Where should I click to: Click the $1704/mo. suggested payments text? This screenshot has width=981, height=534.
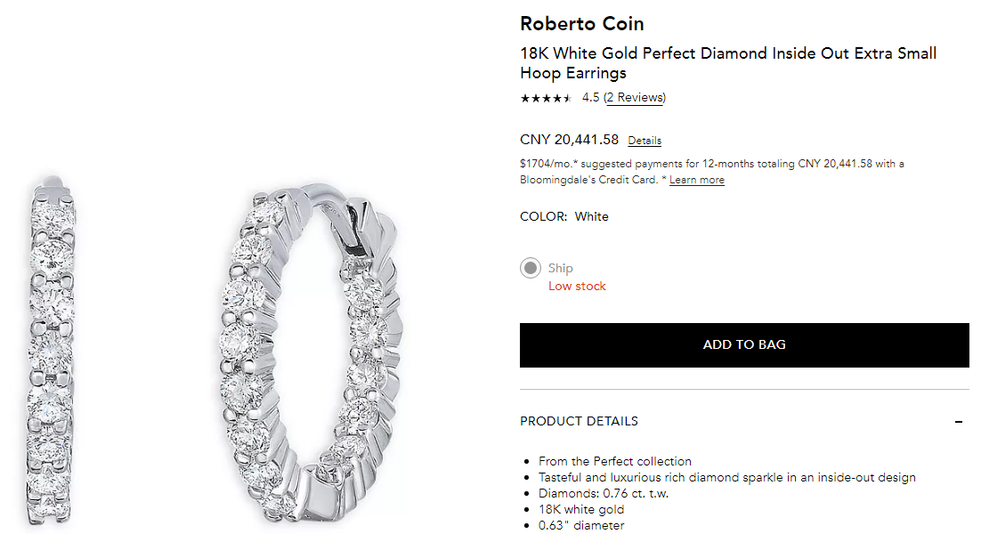click(711, 164)
